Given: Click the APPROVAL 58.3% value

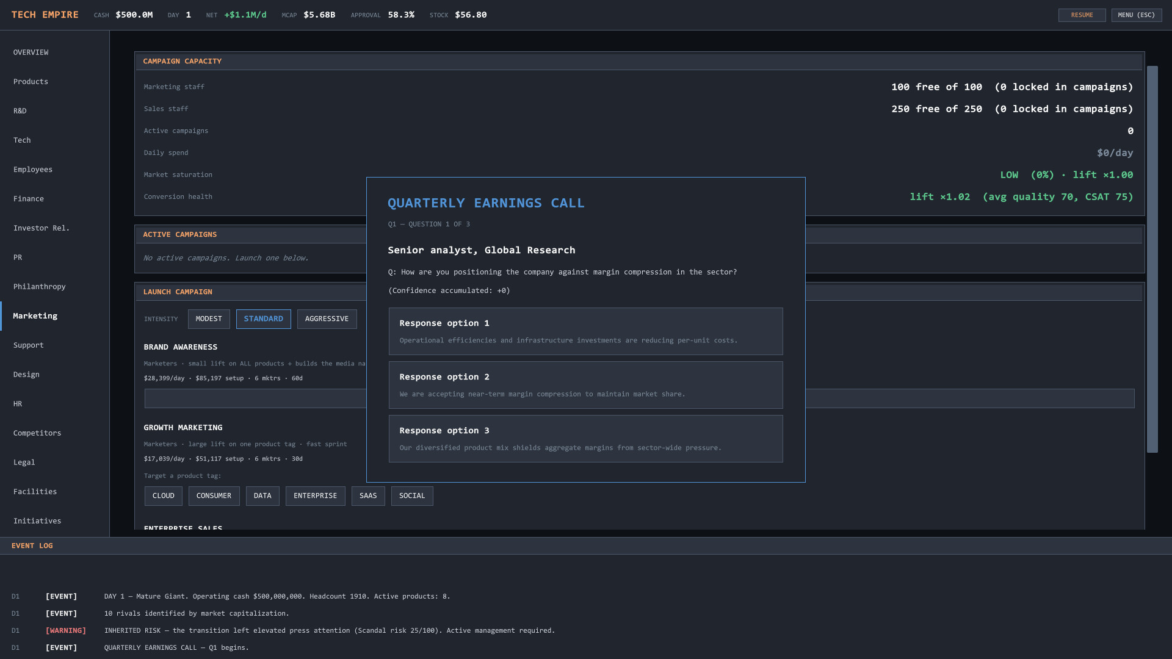Looking at the screenshot, I should 401,15.
